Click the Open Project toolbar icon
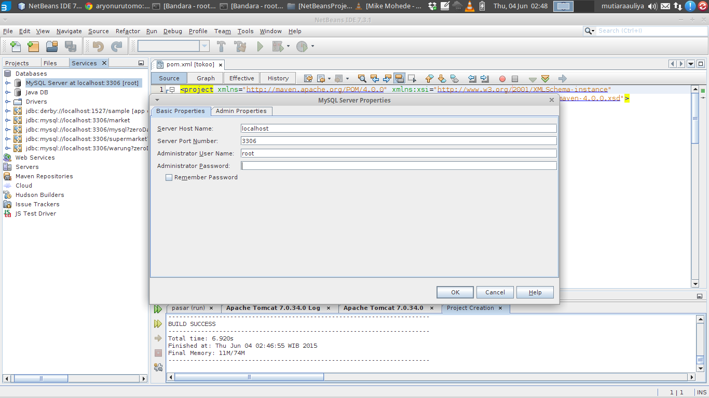Viewport: 709px width, 398px height. tap(52, 46)
